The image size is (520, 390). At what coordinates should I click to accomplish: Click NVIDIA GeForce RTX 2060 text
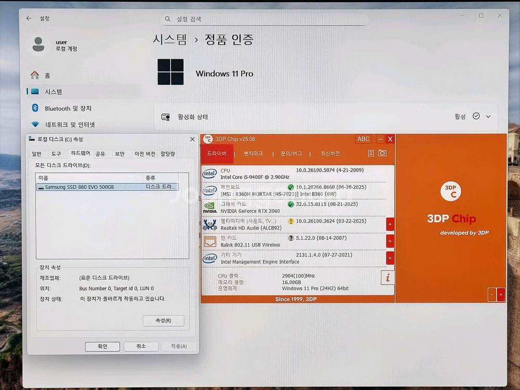pyautogui.click(x=250, y=211)
